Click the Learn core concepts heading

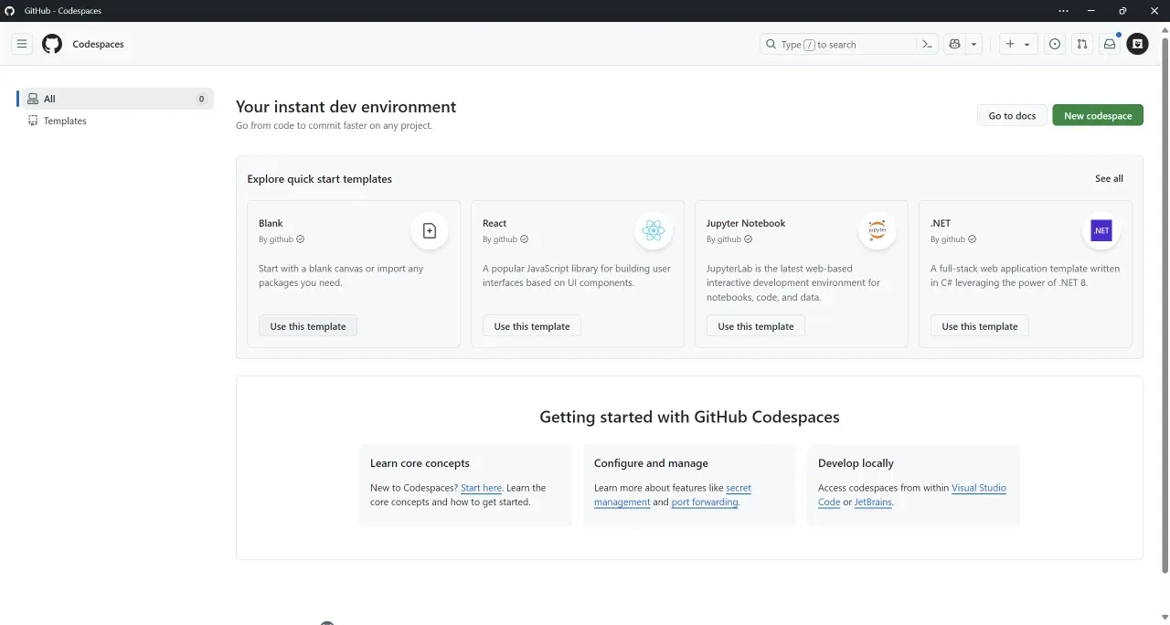point(420,463)
